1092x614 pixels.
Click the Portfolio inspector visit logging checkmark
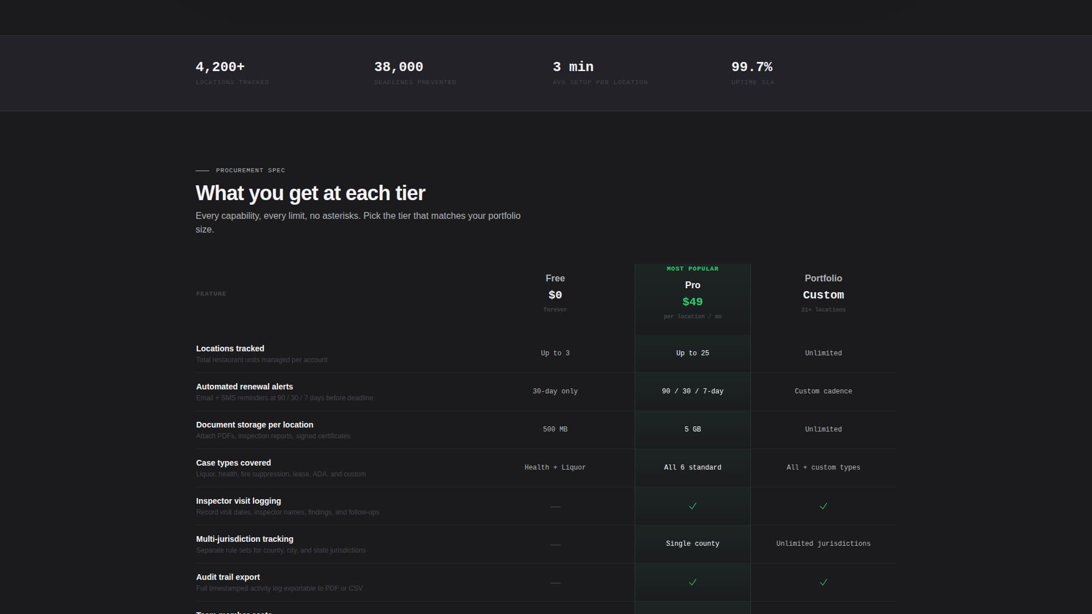coord(823,506)
